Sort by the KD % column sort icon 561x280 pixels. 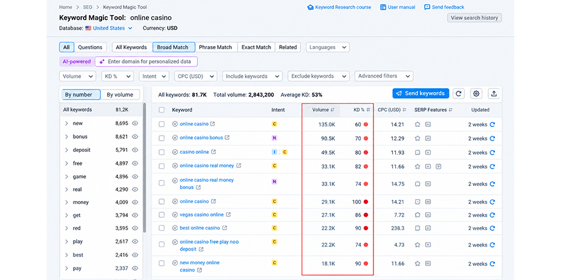tap(368, 110)
